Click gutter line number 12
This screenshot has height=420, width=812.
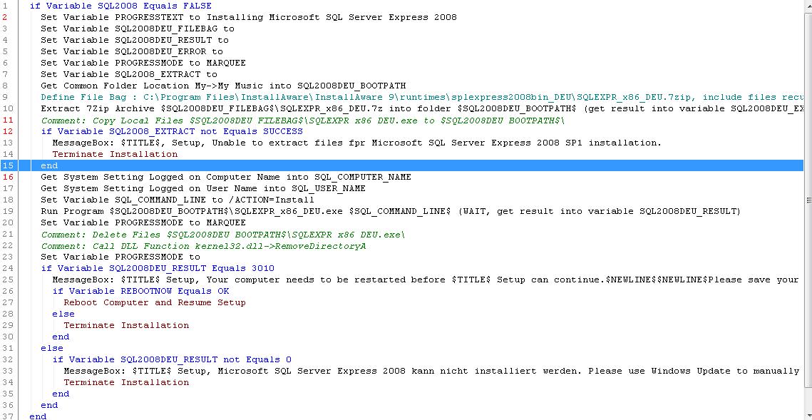coord(7,131)
